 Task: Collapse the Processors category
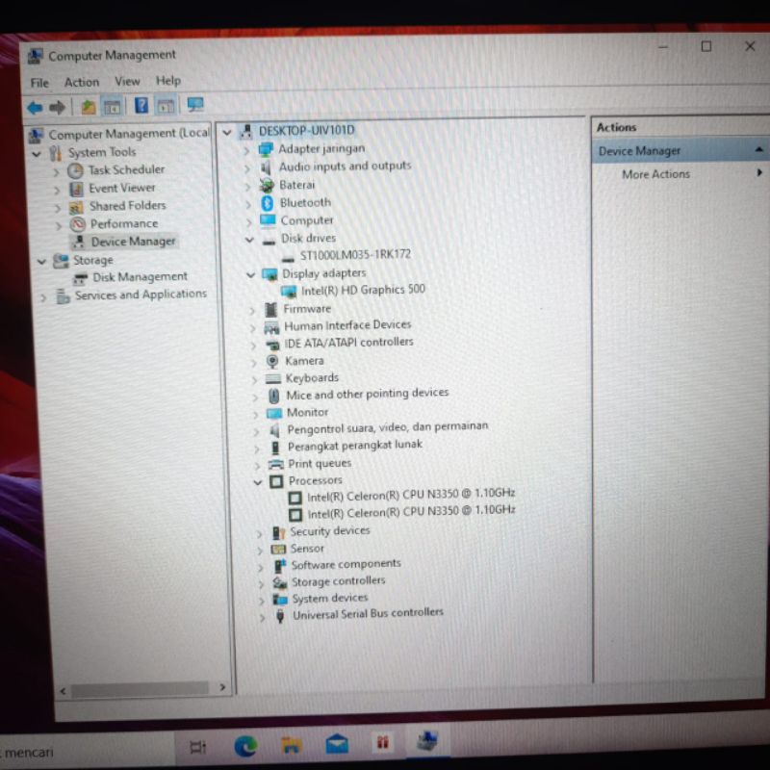point(258,481)
